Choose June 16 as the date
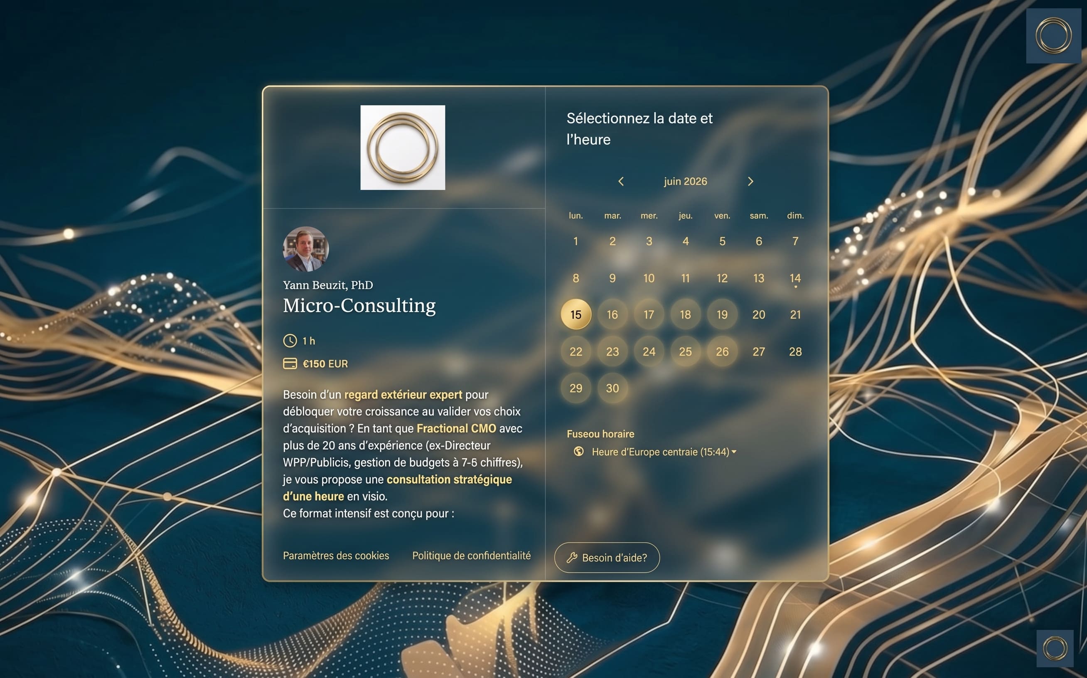This screenshot has height=678, width=1087. point(612,314)
